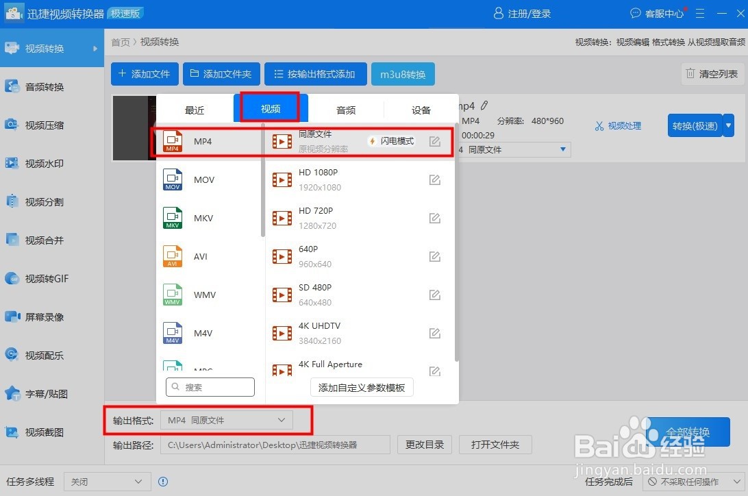The image size is (748, 496).
Task: Edit parameters for 640P preset
Action: (x=434, y=257)
